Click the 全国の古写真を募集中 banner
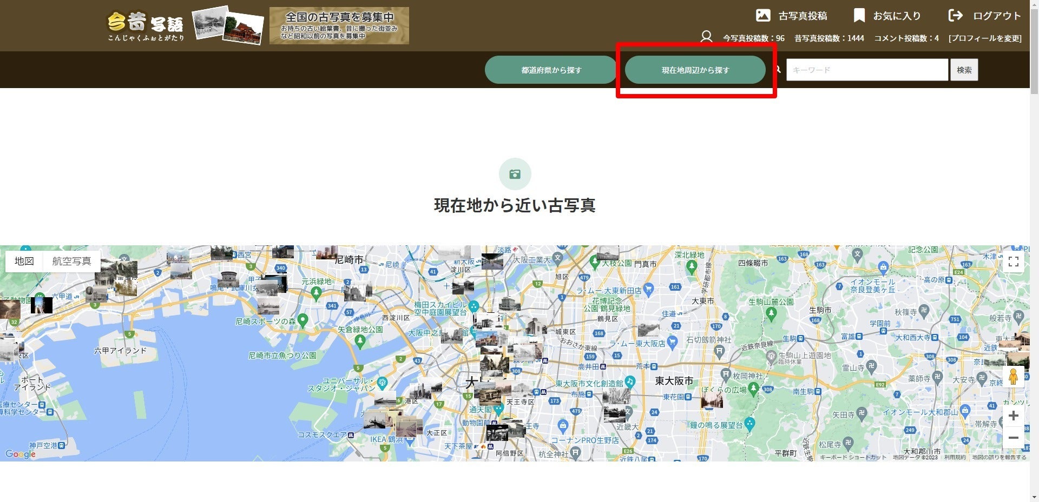This screenshot has height=502, width=1039. (339, 25)
